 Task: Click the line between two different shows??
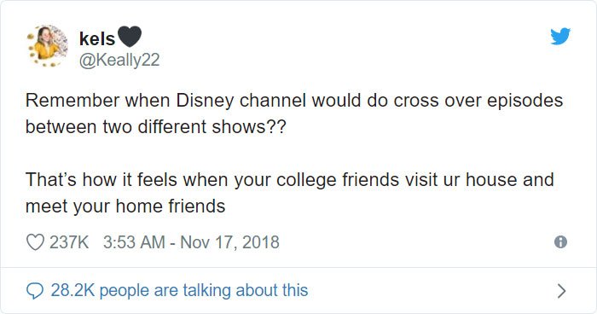point(155,126)
